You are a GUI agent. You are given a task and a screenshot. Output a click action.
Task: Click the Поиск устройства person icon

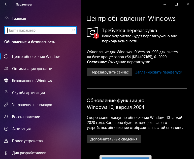(x=6, y=141)
